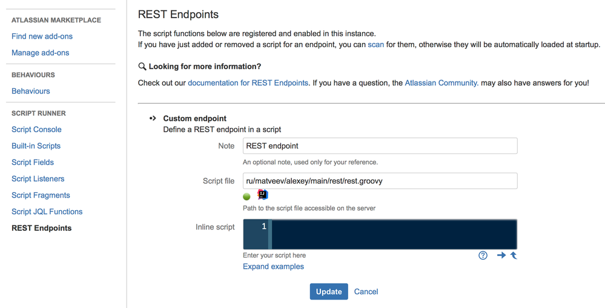Viewport: 605px width, 308px height.
Task: Open Script Fields page
Action: pyautogui.click(x=33, y=162)
